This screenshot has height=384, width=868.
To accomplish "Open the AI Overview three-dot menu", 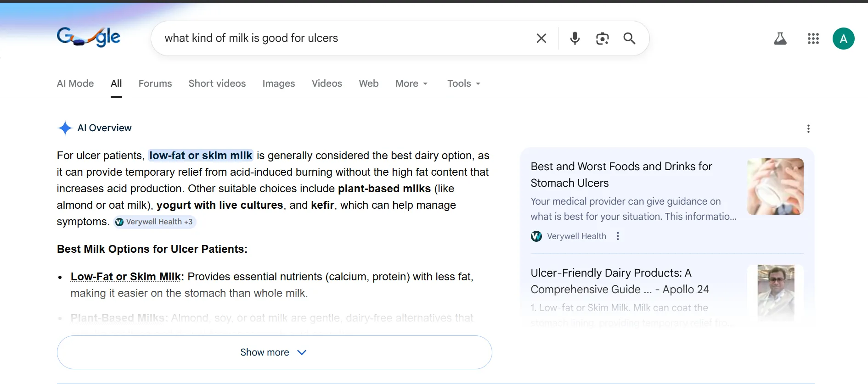I will (808, 128).
